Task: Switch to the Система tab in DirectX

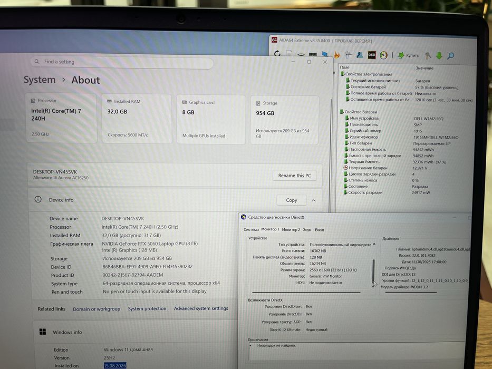Action: coord(251,229)
